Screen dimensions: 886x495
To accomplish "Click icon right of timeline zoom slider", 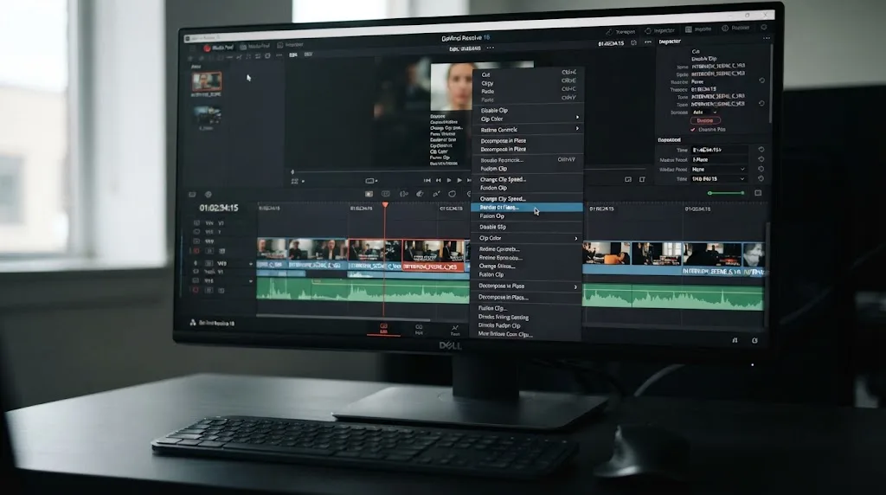I will point(758,193).
